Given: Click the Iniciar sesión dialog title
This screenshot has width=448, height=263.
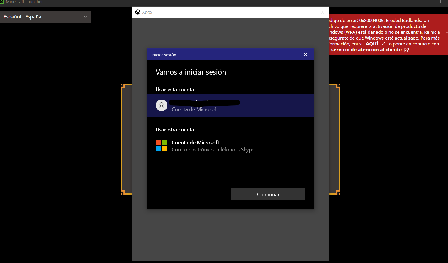Looking at the screenshot, I should tap(164, 55).
